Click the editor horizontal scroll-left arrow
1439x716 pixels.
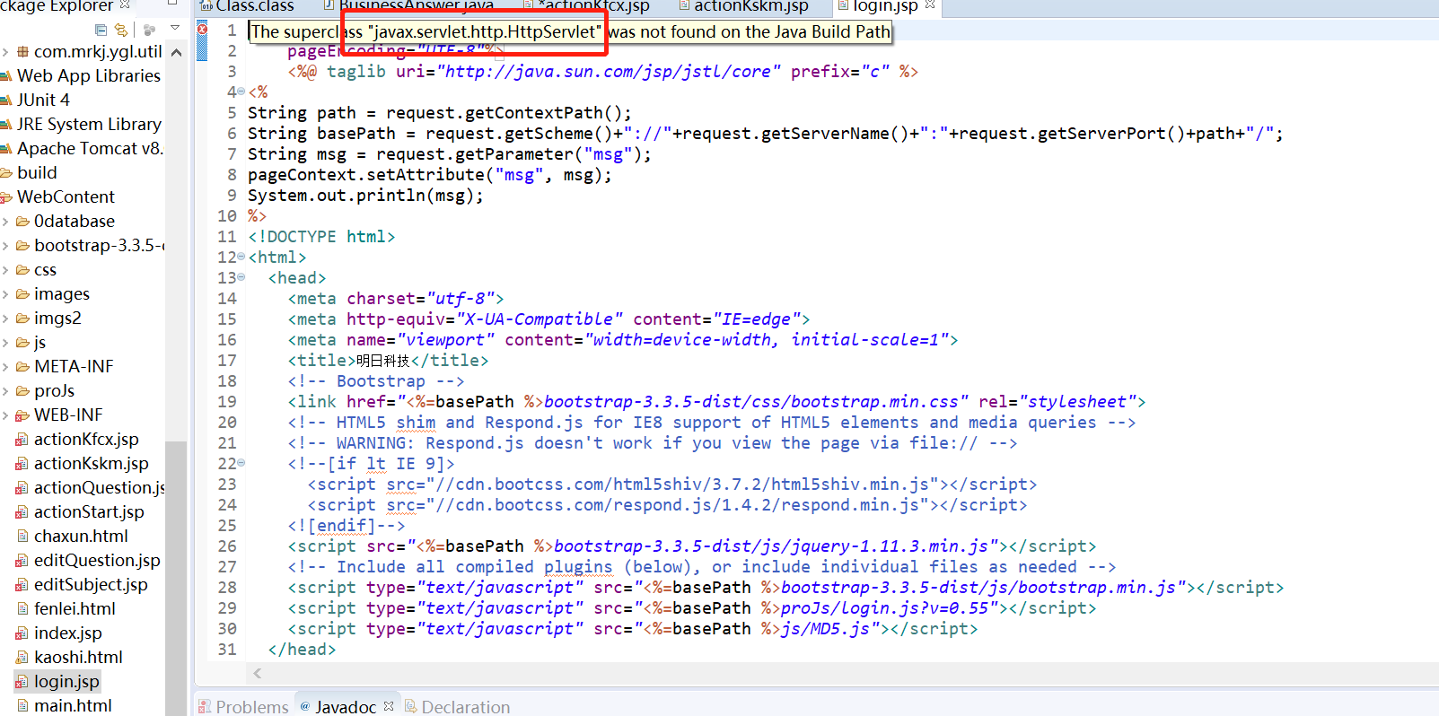click(258, 673)
